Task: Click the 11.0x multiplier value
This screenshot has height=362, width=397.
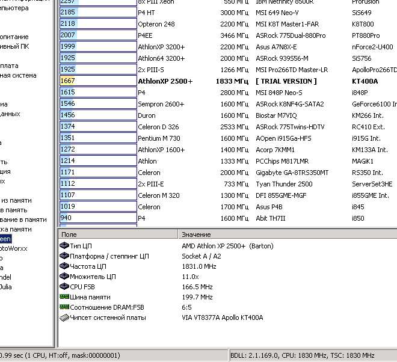Action: tap(190, 277)
